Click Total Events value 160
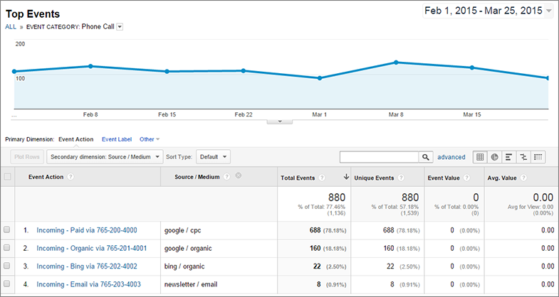Image resolution: width=559 pixels, height=297 pixels. (315, 248)
